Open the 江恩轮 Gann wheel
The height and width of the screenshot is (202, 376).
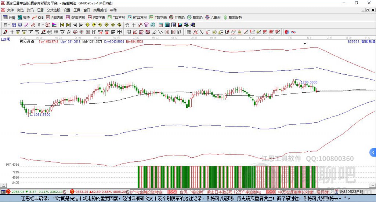tap(177, 18)
